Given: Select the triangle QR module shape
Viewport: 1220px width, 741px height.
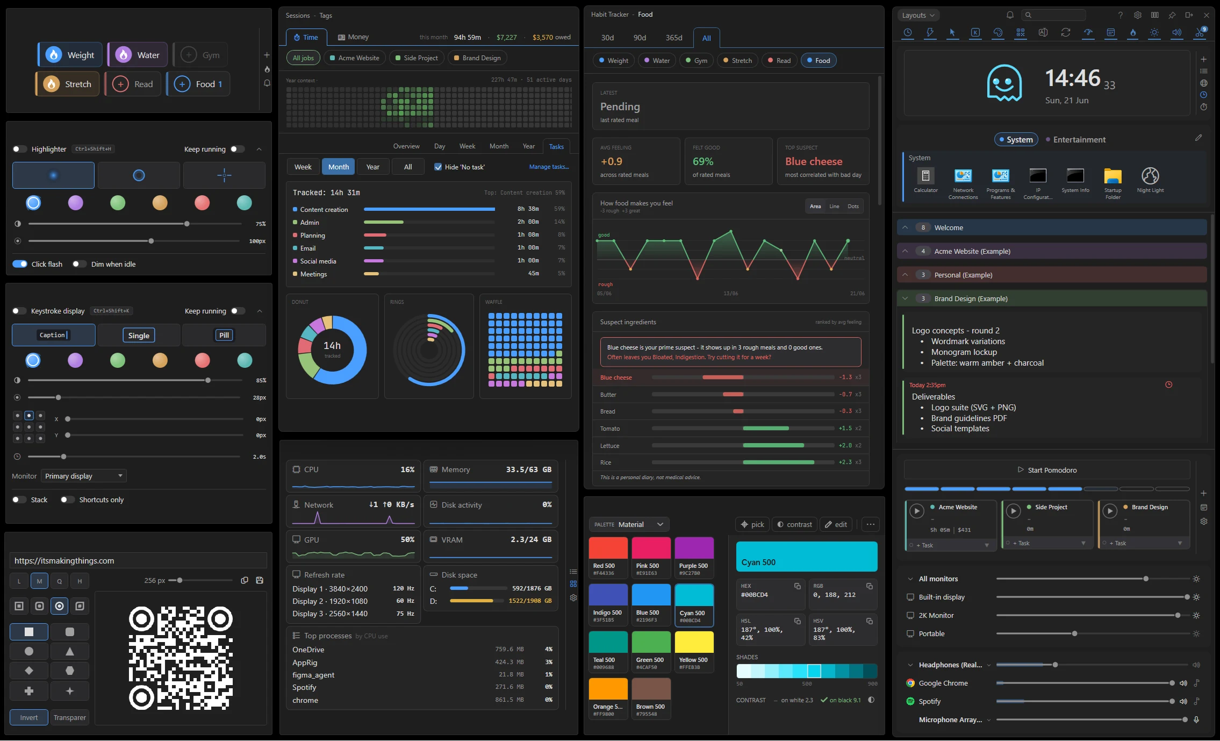Looking at the screenshot, I should [70, 651].
